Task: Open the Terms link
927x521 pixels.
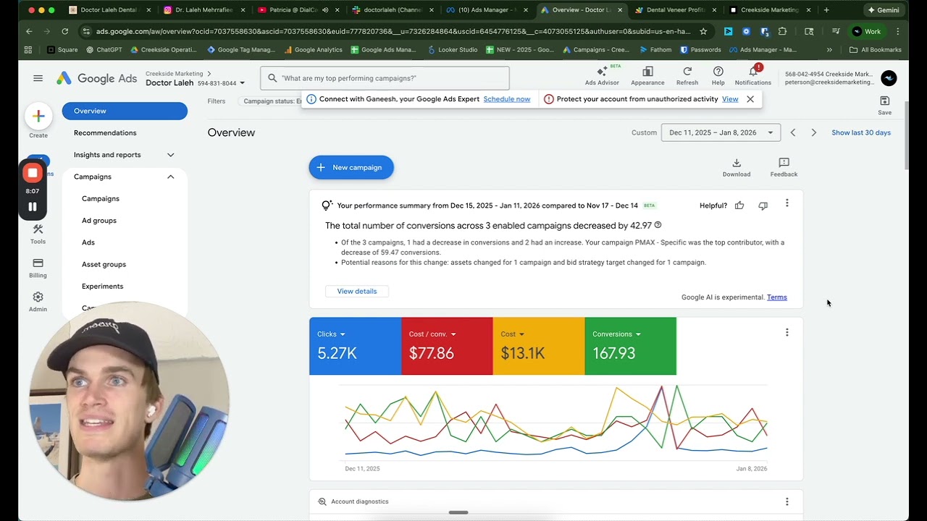Action: [777, 297]
